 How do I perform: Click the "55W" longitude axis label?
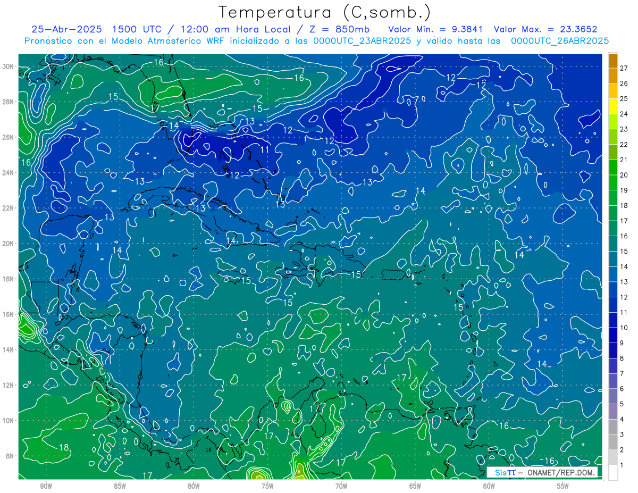[x=563, y=487]
